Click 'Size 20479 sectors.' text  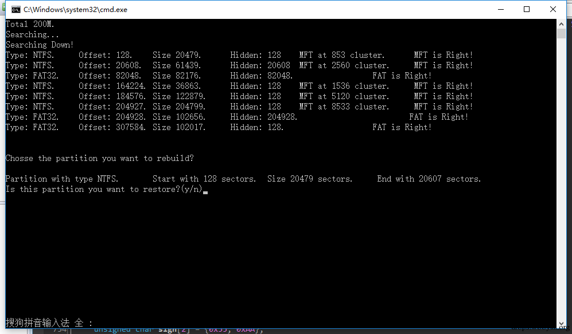[310, 179]
